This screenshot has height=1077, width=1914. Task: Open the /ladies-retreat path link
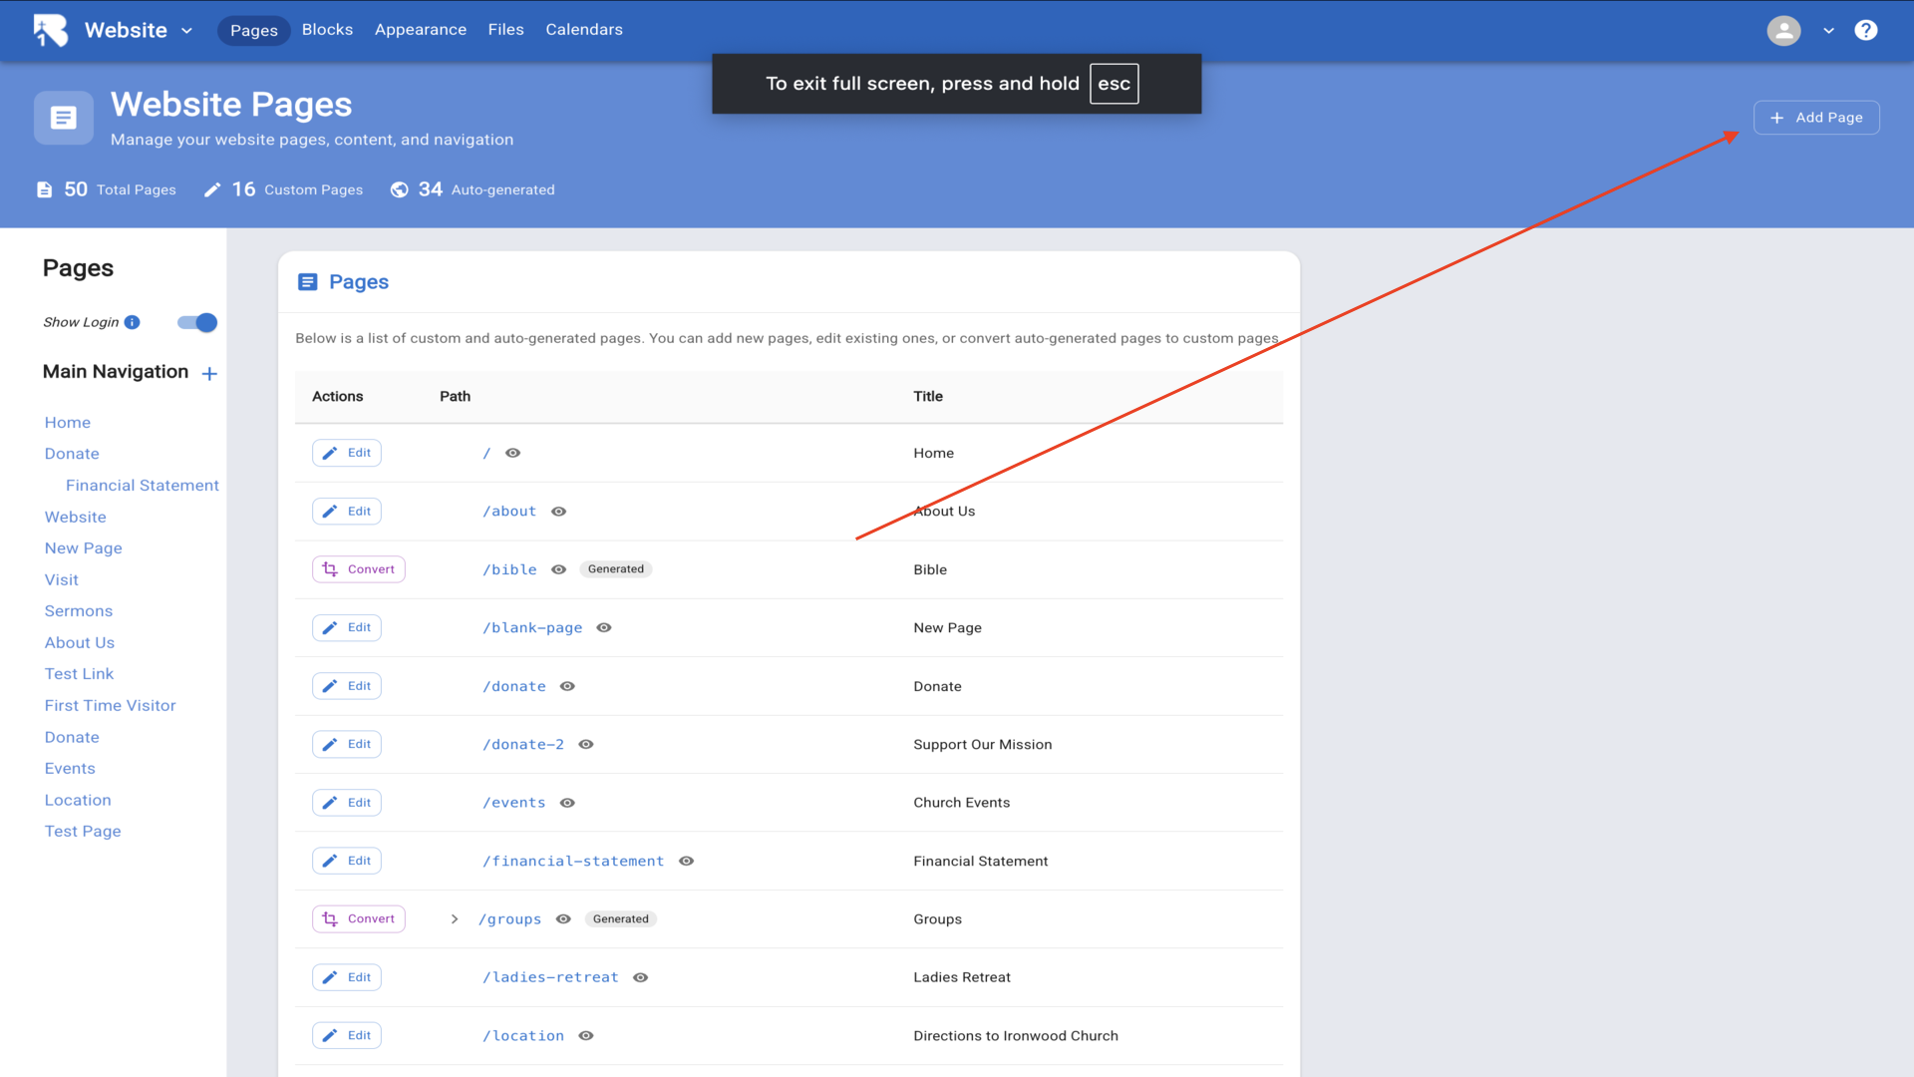click(550, 977)
